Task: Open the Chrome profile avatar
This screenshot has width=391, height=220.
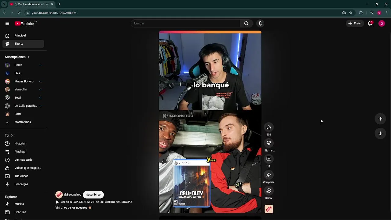Action: point(379,13)
